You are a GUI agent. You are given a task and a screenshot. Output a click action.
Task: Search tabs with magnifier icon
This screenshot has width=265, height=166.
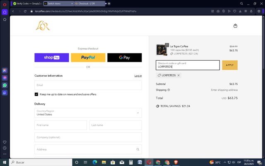tap(241, 4)
